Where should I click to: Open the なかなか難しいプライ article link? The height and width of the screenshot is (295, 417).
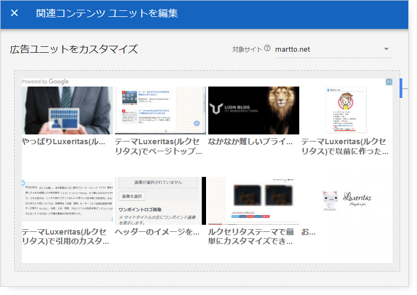[x=253, y=142]
